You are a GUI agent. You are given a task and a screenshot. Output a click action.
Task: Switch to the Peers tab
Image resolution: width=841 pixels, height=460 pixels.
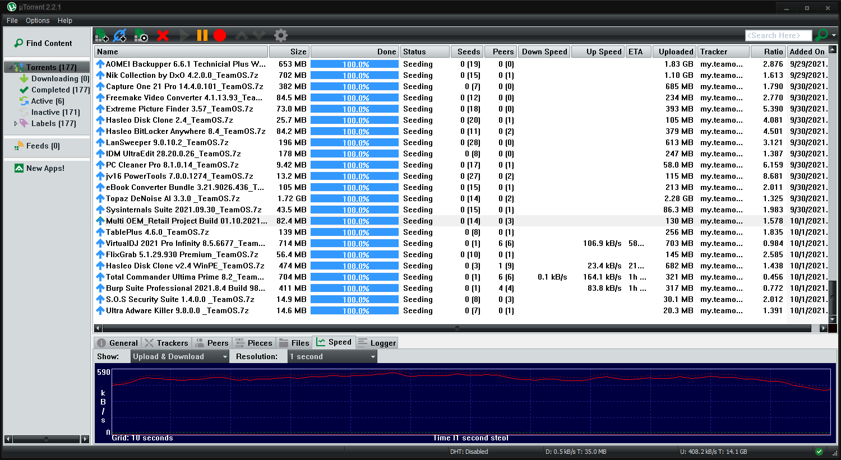pyautogui.click(x=211, y=343)
